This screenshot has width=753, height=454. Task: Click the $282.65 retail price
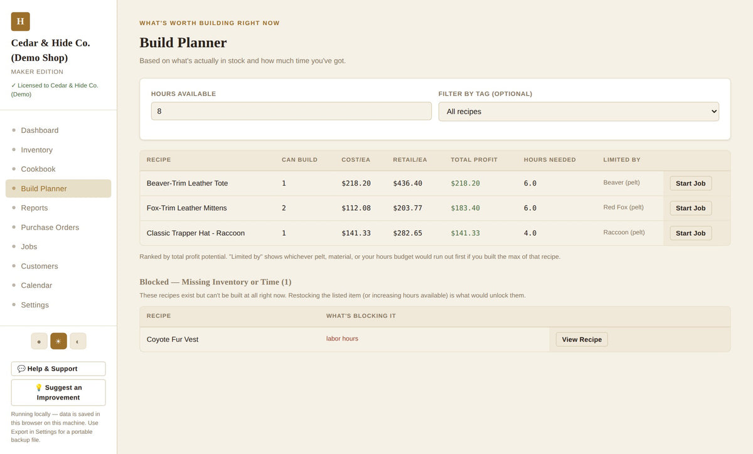[x=408, y=233]
